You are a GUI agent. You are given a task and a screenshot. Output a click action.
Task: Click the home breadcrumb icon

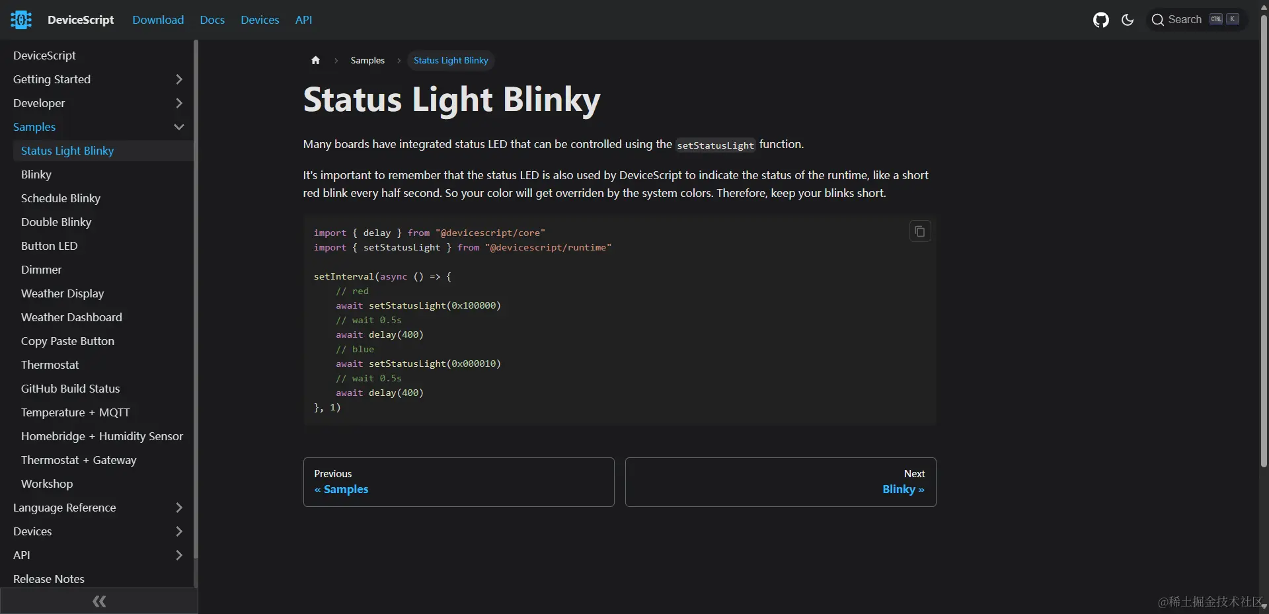point(315,60)
